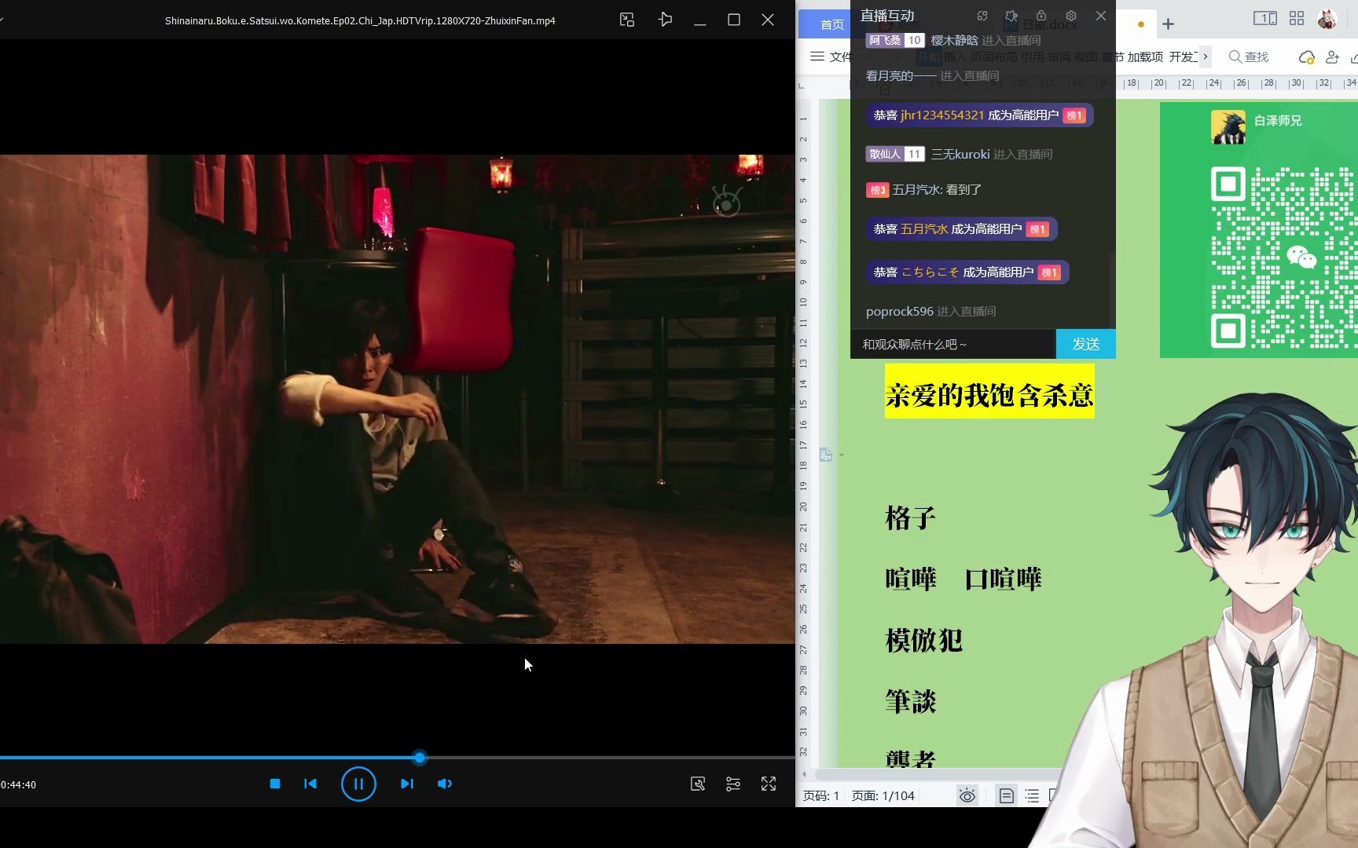Viewport: 1358px width, 848px height.
Task: Click the puzzle plugin icon in 直播互动 panel
Action: click(1011, 16)
